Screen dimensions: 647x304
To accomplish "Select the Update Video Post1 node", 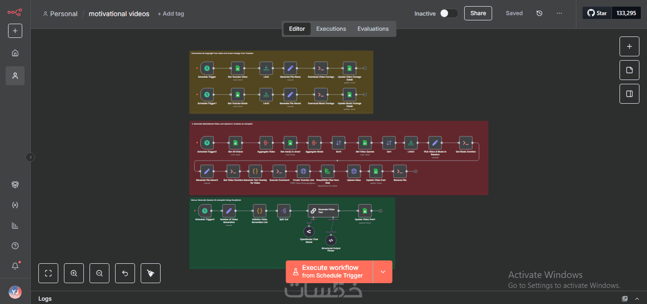I will [x=365, y=211].
